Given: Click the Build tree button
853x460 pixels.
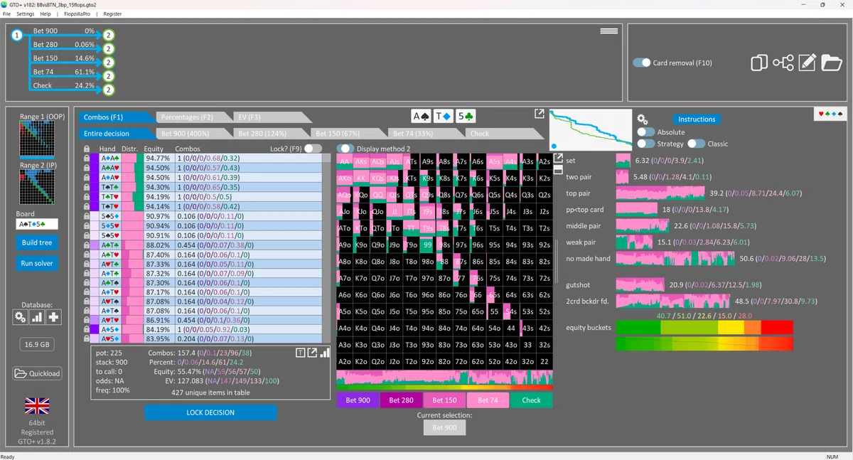Looking at the screenshot, I should tap(37, 242).
